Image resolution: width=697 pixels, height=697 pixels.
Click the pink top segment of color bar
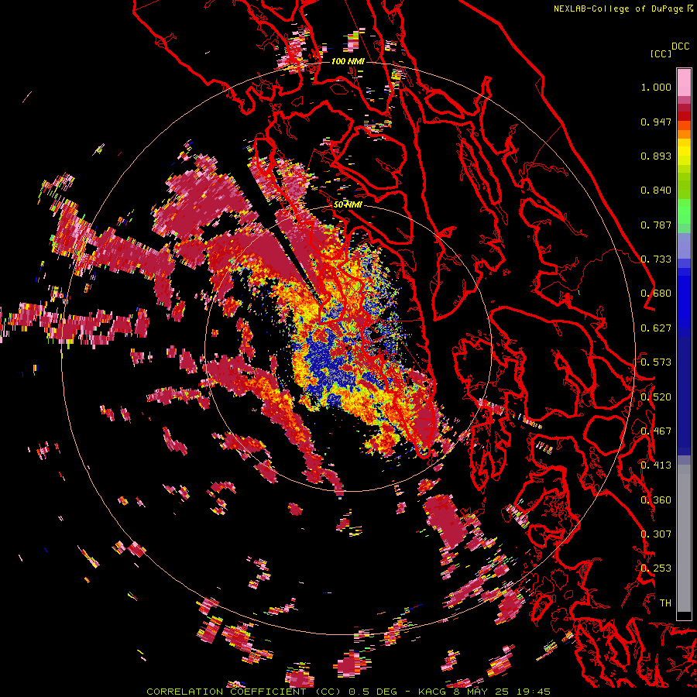point(684,82)
